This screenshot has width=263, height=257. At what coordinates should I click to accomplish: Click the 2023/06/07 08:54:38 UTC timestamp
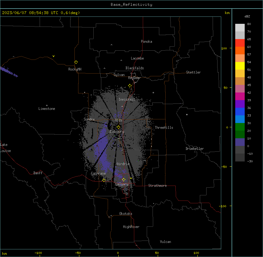click(x=30, y=13)
